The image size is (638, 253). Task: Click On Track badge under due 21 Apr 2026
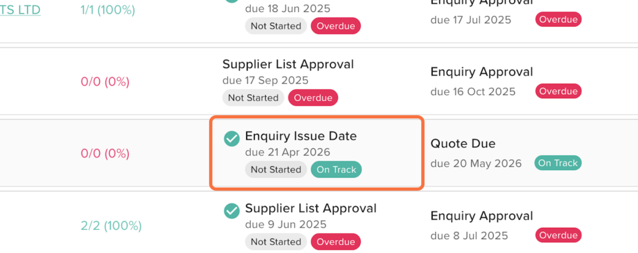pyautogui.click(x=336, y=170)
